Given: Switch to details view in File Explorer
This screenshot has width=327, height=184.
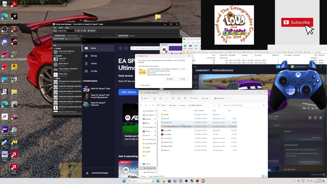Looking at the screenshot, I should pyautogui.click(x=263, y=176).
